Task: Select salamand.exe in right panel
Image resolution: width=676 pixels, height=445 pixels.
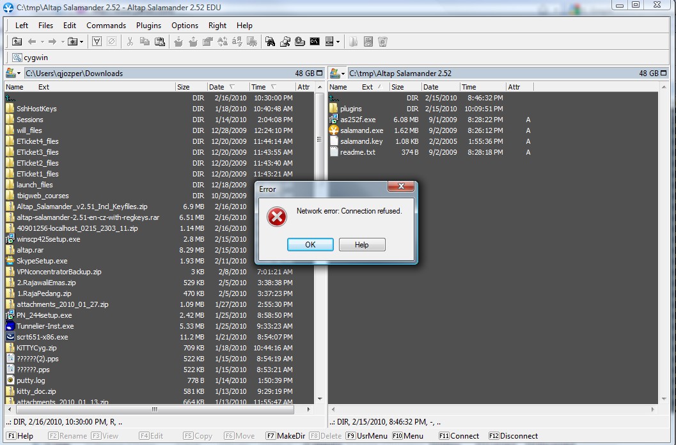Action: click(362, 130)
